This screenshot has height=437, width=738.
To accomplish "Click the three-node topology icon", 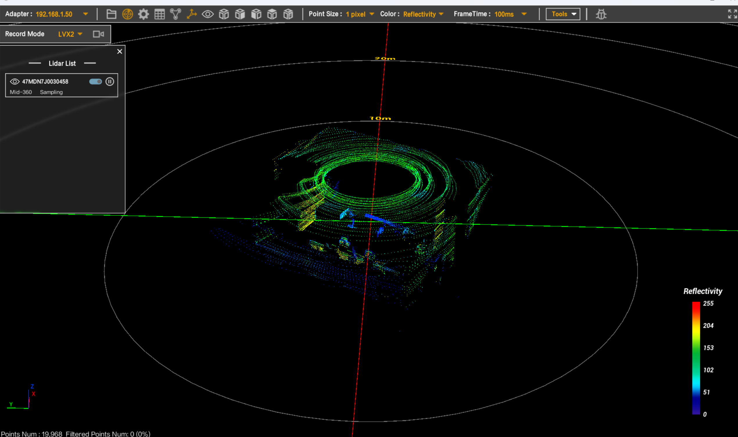I will [x=176, y=14].
